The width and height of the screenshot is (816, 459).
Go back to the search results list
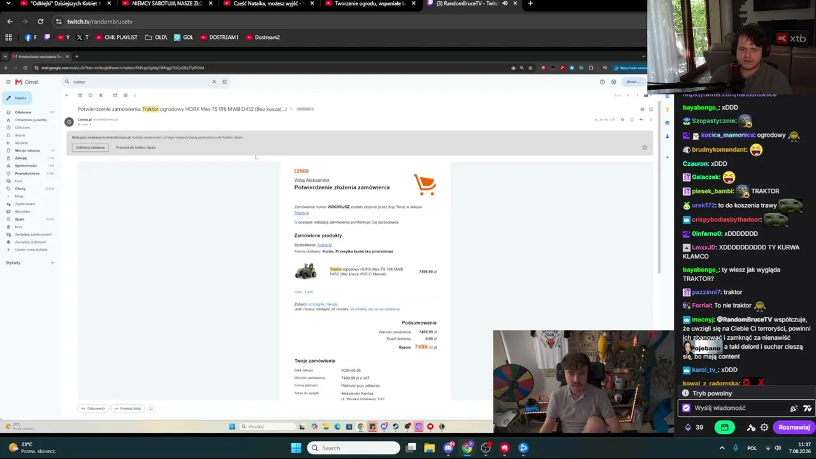tap(66, 96)
